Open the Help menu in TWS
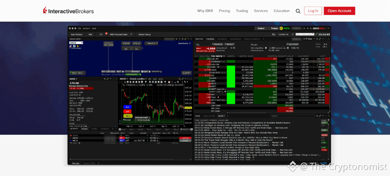The image size is (390, 176). [x=94, y=28]
